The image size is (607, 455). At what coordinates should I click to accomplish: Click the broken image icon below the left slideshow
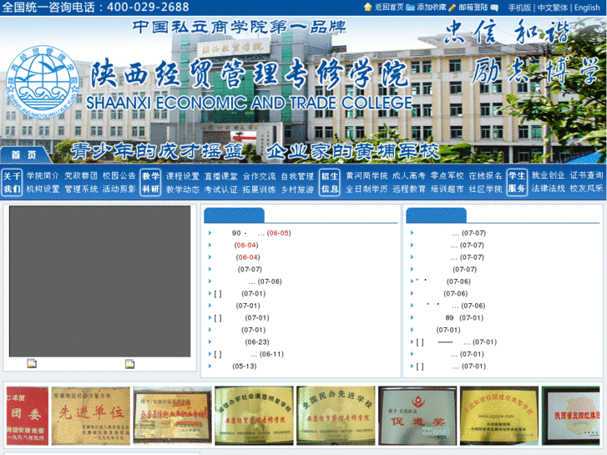[x=32, y=363]
